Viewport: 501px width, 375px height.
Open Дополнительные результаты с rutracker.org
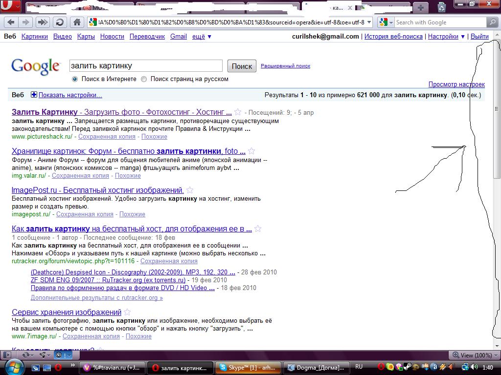(x=96, y=297)
